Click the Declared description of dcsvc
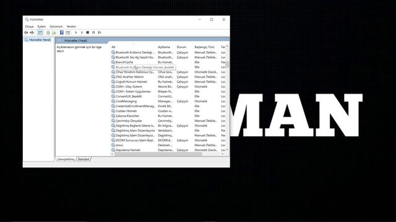The width and height of the screenshot is (396, 222). (165, 146)
